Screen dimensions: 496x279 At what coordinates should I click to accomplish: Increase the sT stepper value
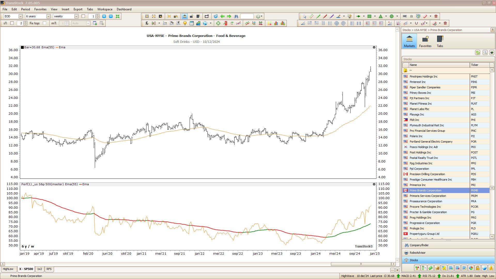pos(25,22)
